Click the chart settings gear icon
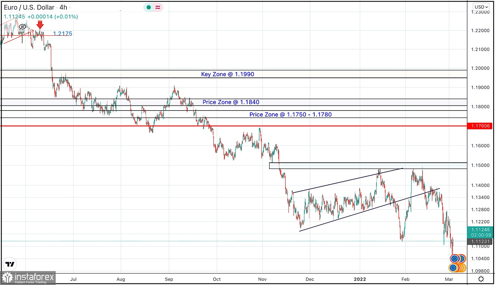The image size is (495, 285). pyautogui.click(x=481, y=279)
